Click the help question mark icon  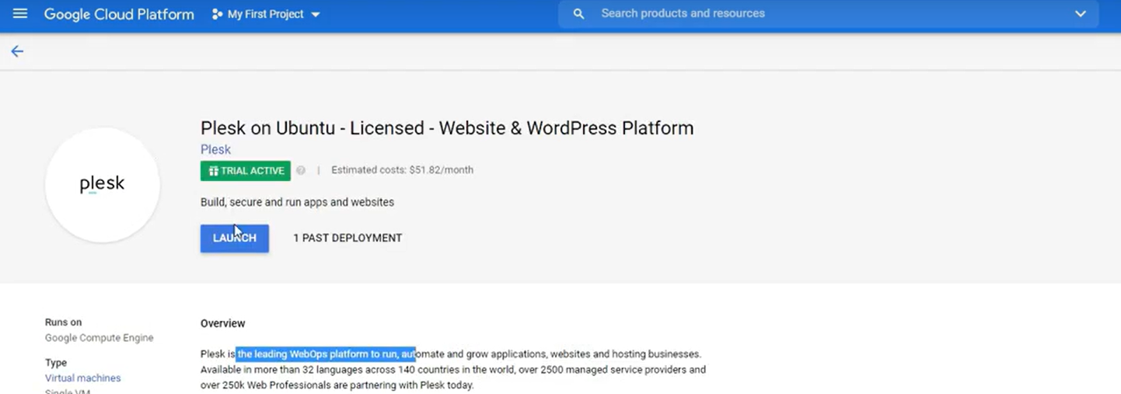coord(301,170)
